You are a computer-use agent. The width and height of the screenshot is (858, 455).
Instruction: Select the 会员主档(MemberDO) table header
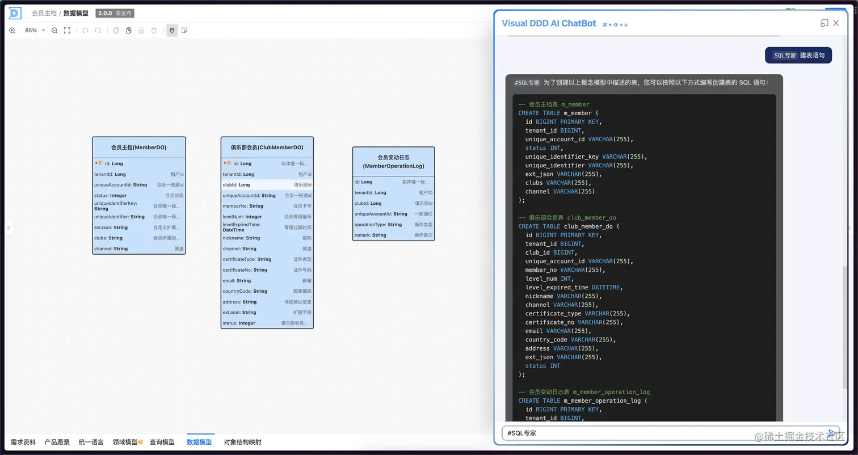[x=139, y=148]
